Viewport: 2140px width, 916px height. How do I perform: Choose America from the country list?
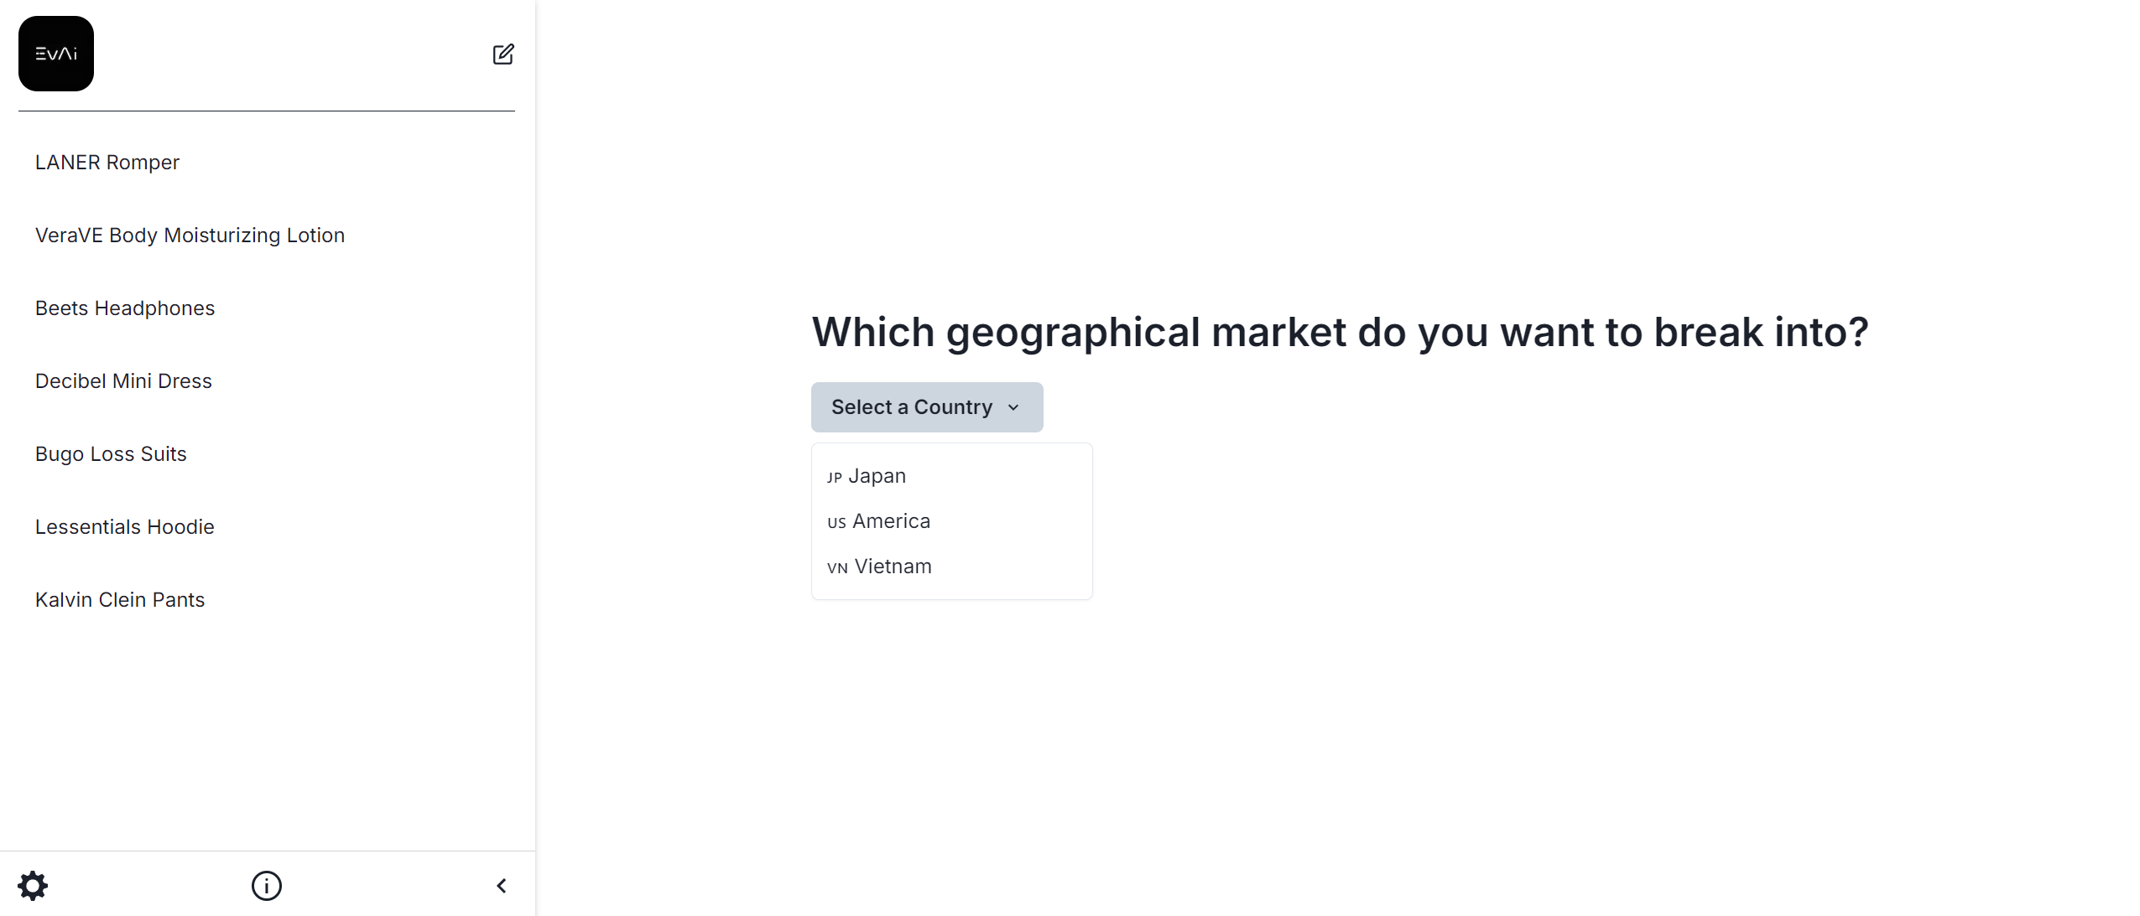(x=891, y=521)
